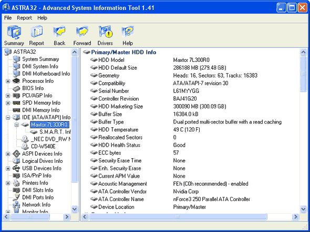Image resolution: width=310 pixels, height=232 pixels.
Task: Click the details pane scroll-up arrow
Action: (x=303, y=52)
